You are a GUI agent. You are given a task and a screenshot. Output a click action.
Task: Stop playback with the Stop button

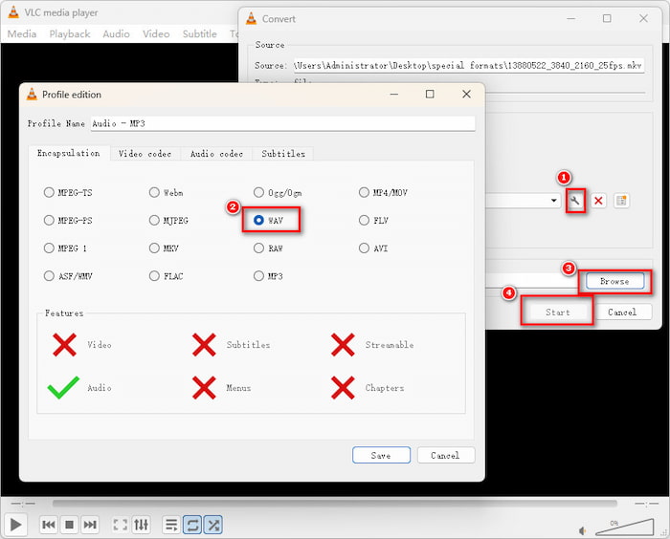tap(69, 525)
